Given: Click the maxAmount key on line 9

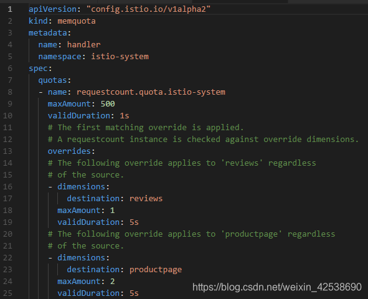Looking at the screenshot, I should click(69, 104).
